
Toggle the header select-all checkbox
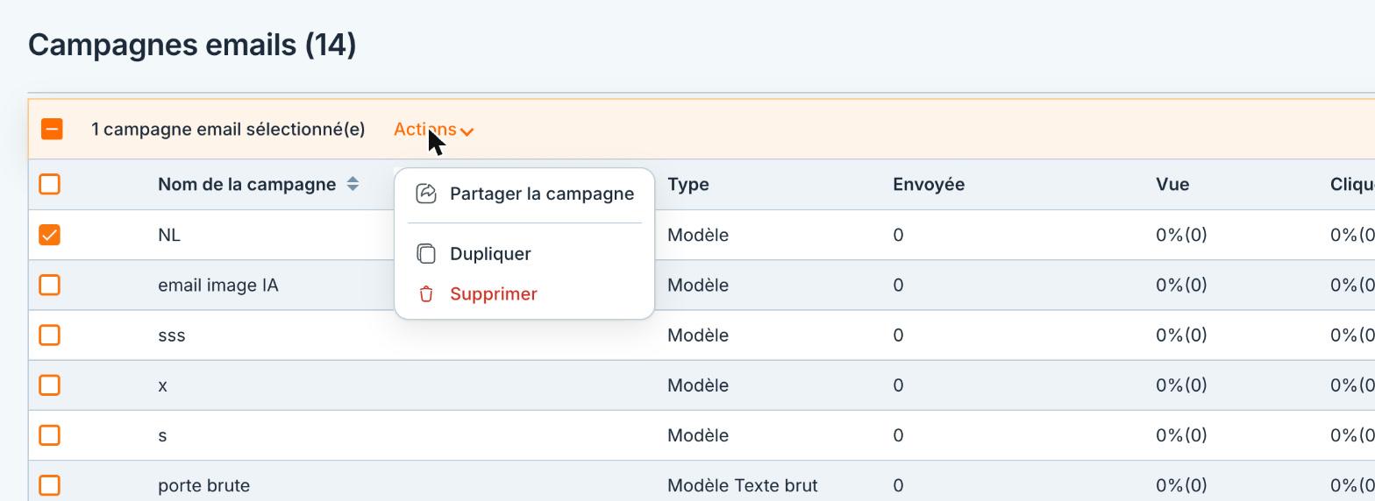[50, 184]
